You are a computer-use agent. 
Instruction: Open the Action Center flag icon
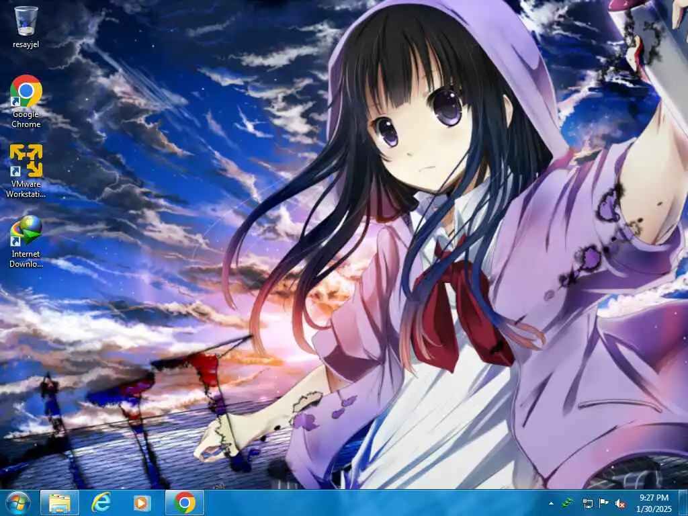[604, 503]
